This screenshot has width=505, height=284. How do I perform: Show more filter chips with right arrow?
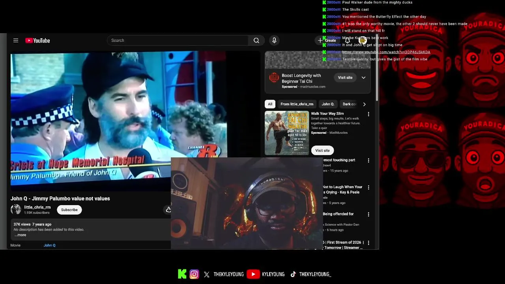tap(364, 104)
